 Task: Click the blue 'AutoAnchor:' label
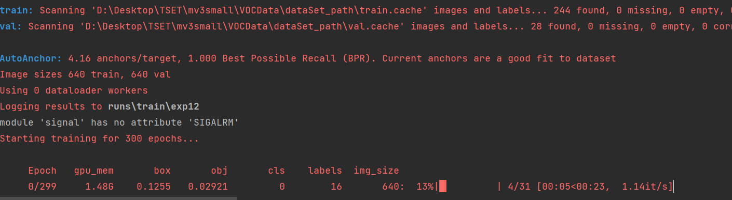pyautogui.click(x=31, y=58)
